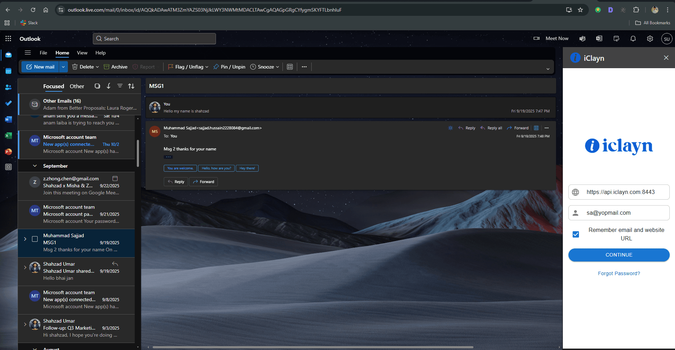Expand the Delete dropdown arrow
Image resolution: width=675 pixels, height=350 pixels.
(97, 67)
